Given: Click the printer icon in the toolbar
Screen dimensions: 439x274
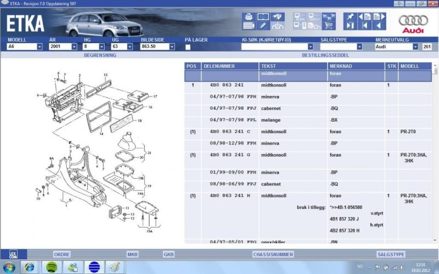Looking at the screenshot, I should [x=248, y=16].
